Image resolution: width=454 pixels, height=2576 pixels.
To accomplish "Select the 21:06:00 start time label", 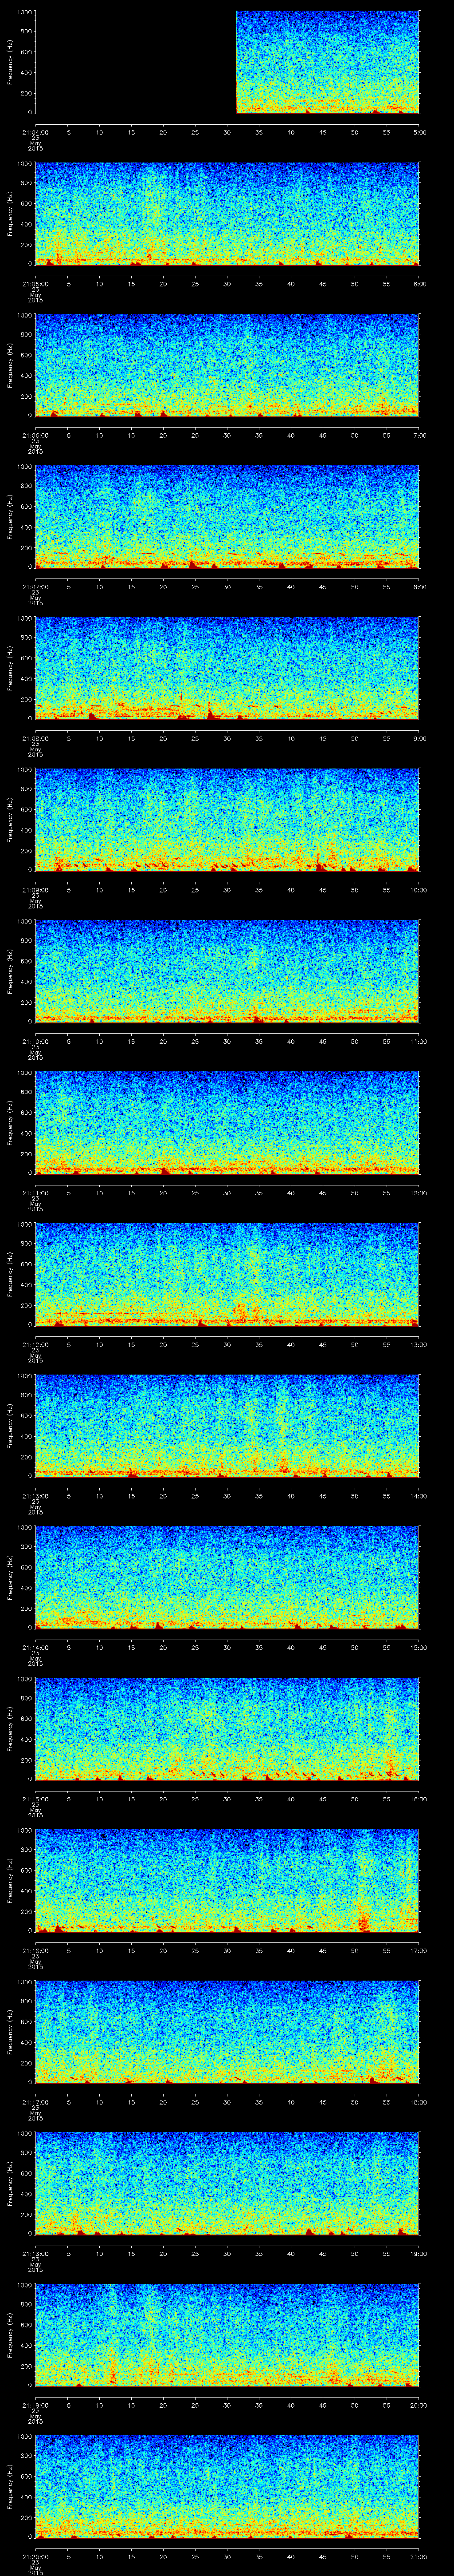I will (x=35, y=435).
